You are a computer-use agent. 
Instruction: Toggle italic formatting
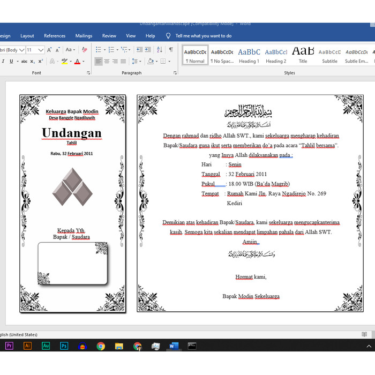[3, 62]
